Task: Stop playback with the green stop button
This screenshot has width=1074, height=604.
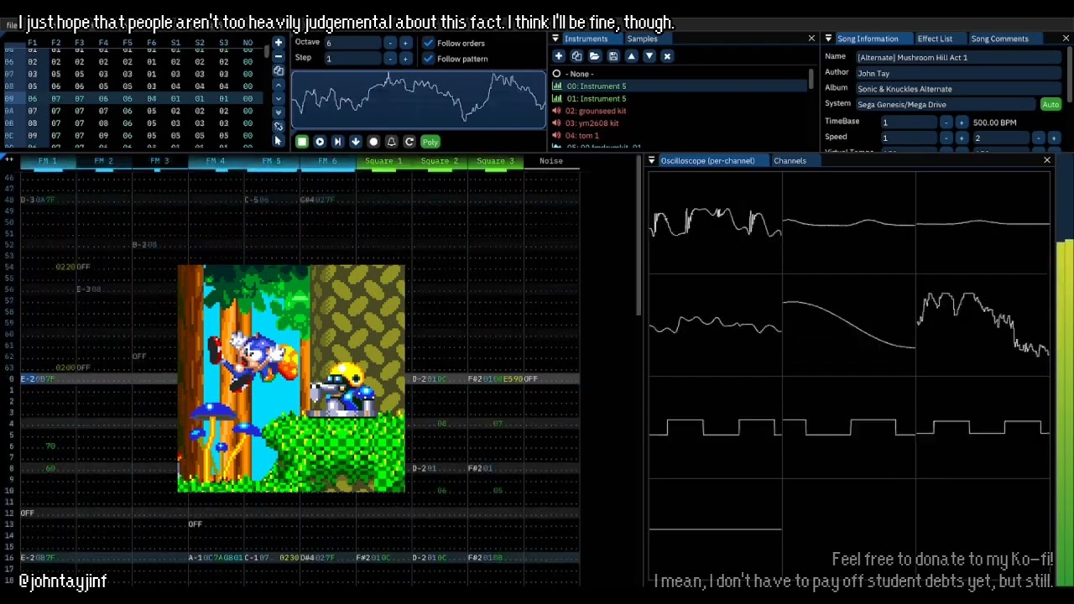Action: [302, 142]
